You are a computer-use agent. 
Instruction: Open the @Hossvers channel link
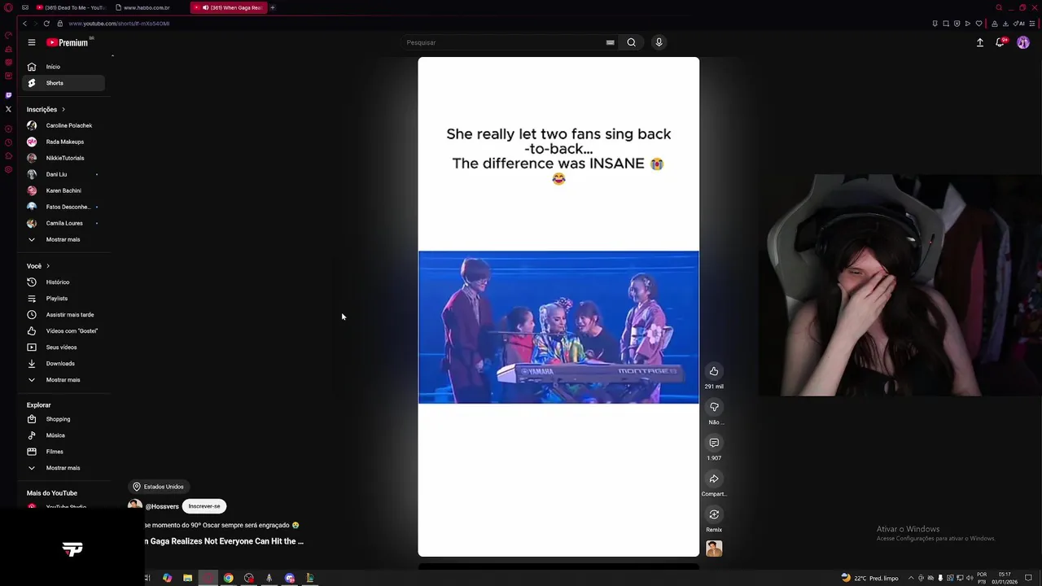point(162,506)
